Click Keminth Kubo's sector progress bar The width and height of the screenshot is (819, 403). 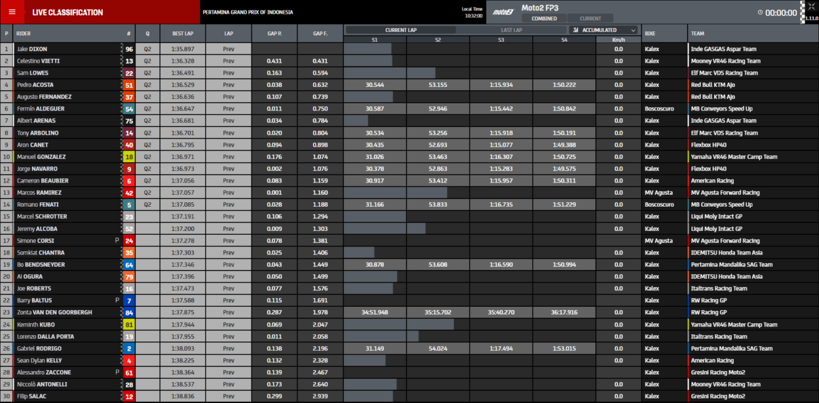[399, 324]
